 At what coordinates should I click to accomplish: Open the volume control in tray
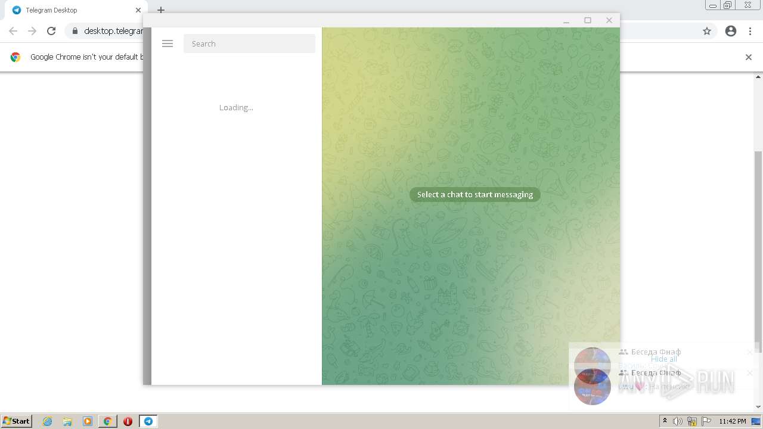678,421
